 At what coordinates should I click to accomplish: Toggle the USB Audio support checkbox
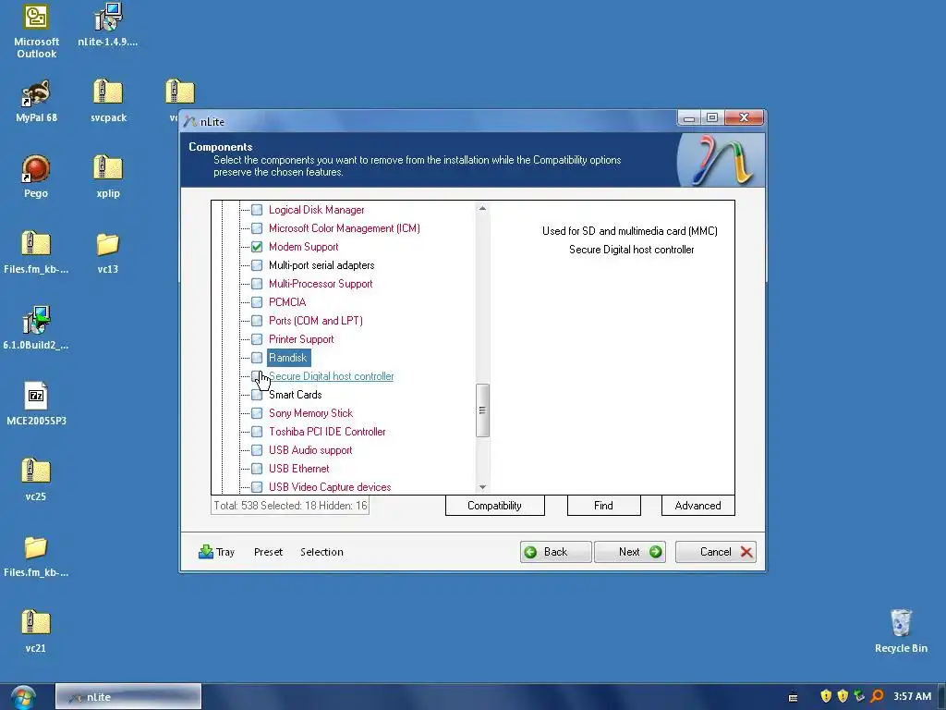[x=257, y=450]
